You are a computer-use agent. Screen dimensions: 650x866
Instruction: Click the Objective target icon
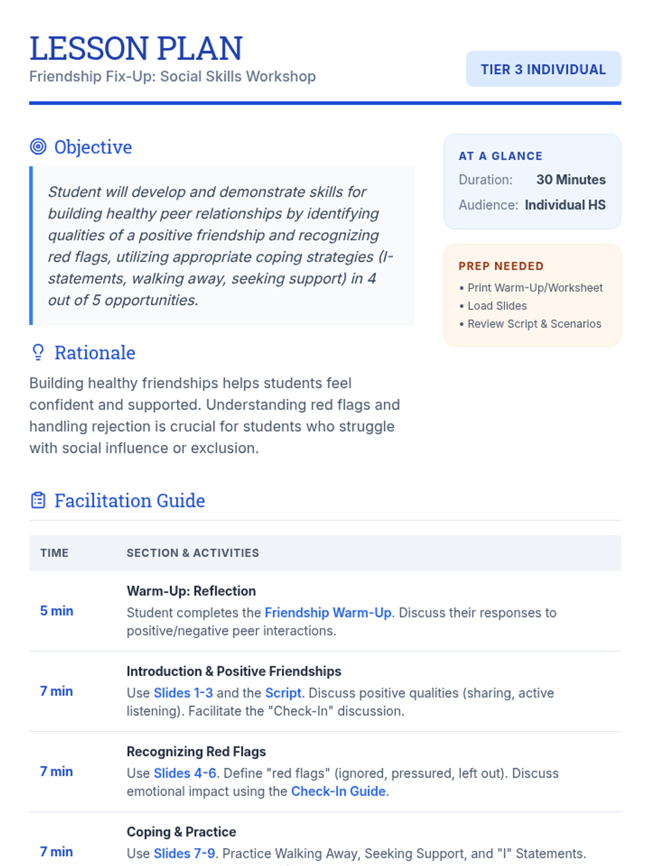coord(38,147)
